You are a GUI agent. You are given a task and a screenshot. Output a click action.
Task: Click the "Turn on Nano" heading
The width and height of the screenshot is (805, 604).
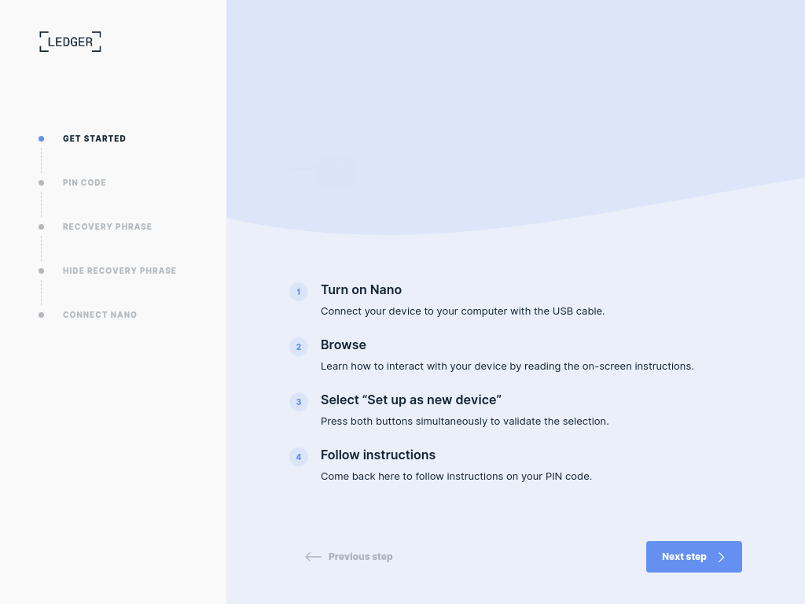(362, 289)
